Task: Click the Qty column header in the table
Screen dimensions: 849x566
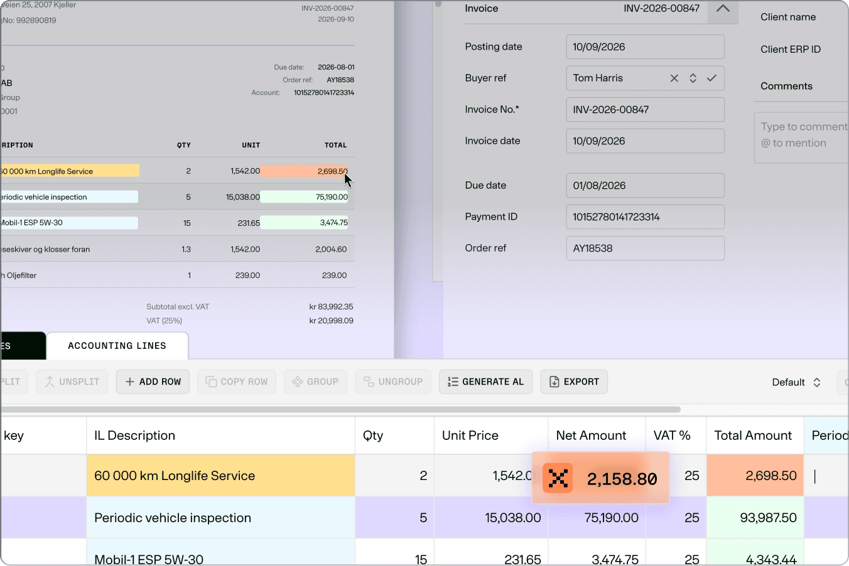Action: tap(394, 435)
